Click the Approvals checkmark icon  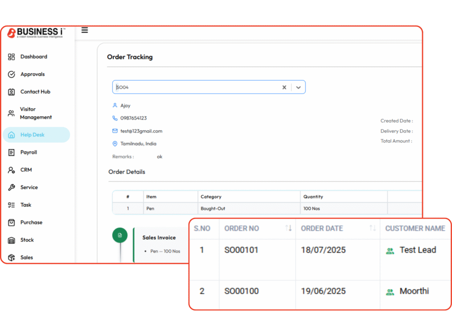[x=11, y=74]
